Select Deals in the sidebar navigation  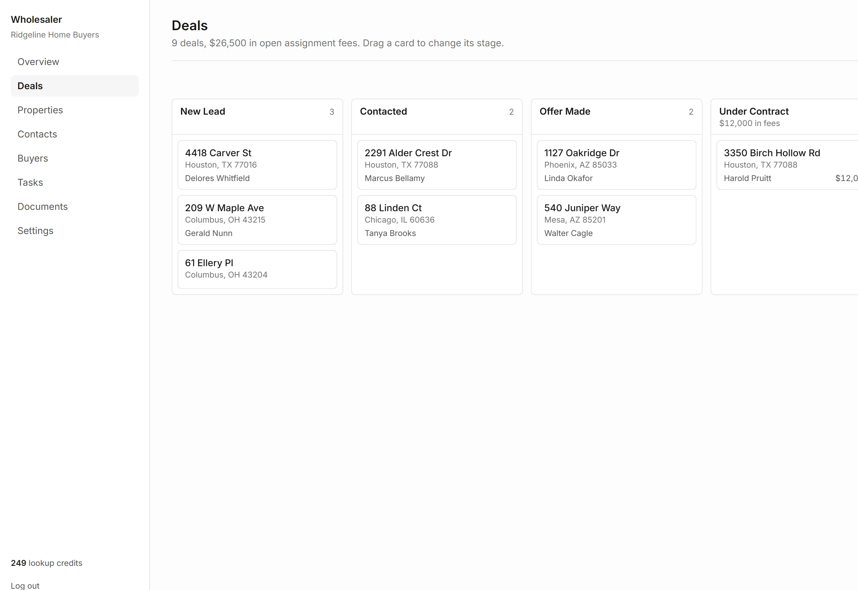point(75,86)
